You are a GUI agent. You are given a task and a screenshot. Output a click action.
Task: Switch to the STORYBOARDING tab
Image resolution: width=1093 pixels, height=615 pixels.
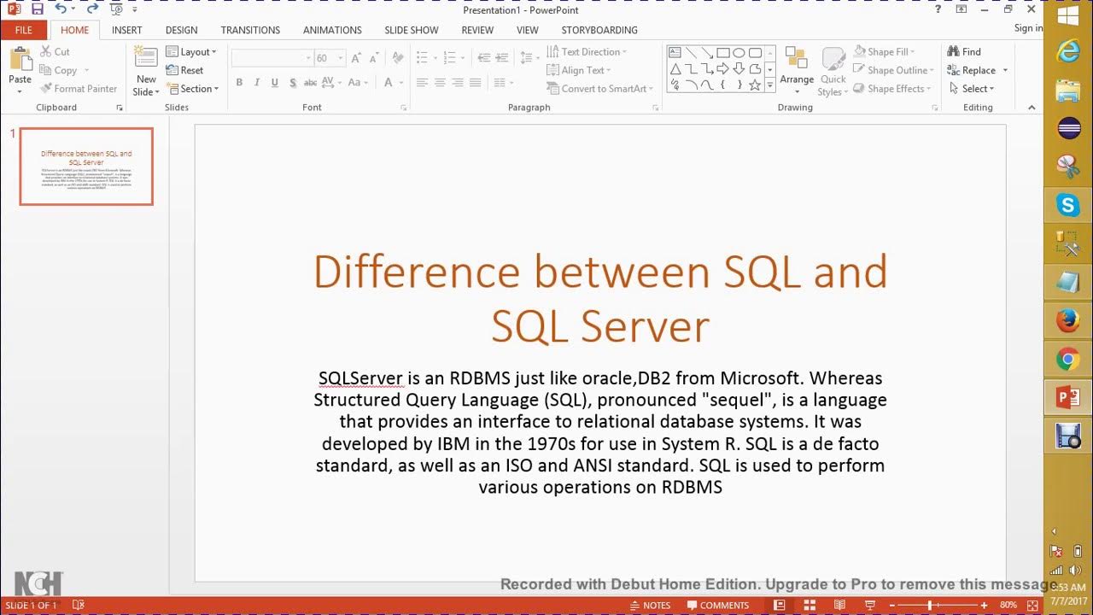point(599,30)
